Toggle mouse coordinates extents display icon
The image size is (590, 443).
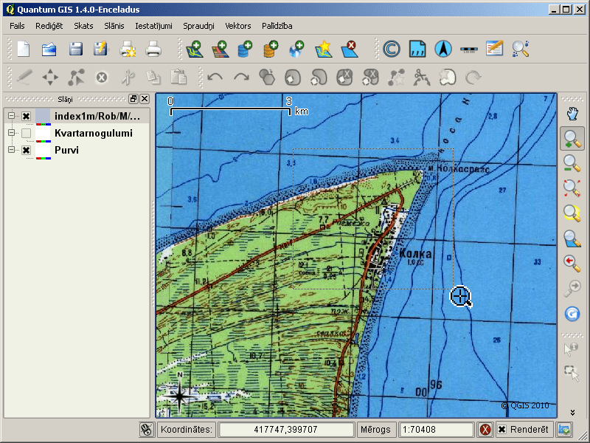pyautogui.click(x=147, y=430)
